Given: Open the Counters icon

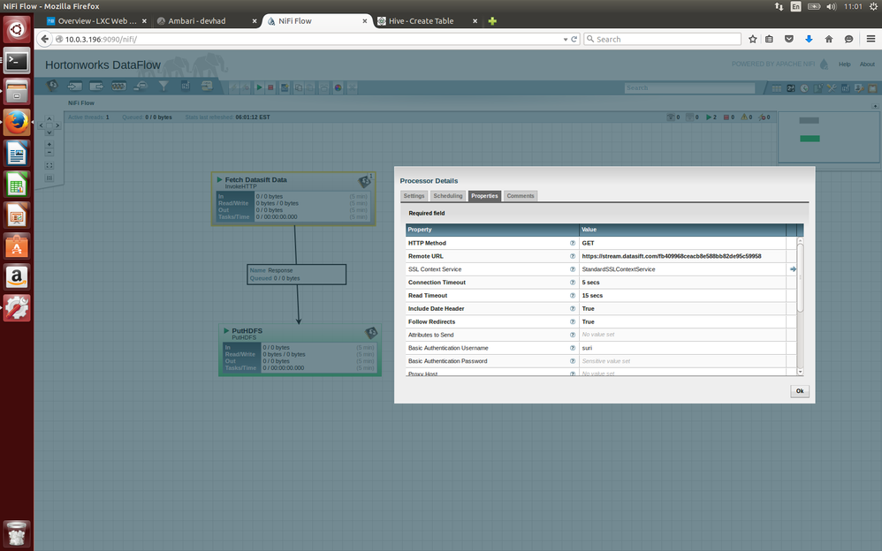Looking at the screenshot, I should click(790, 88).
